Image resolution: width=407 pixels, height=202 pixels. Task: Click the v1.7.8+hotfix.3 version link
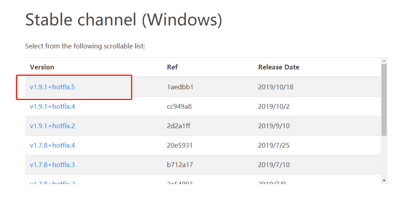(52, 165)
